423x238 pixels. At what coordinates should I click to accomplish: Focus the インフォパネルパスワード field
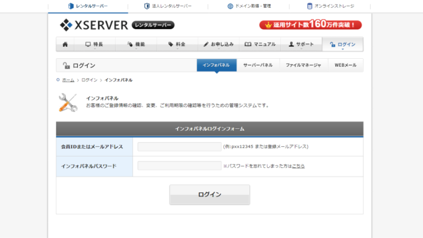point(179,166)
